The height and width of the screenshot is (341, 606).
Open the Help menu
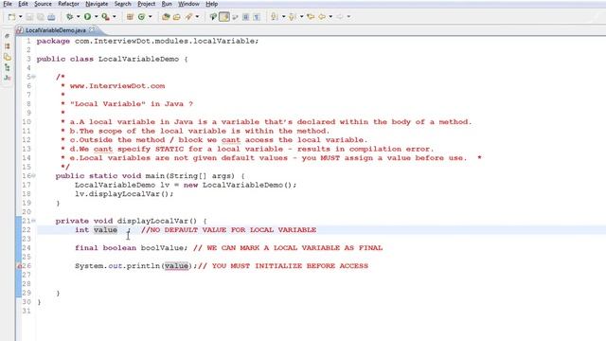click(x=211, y=4)
